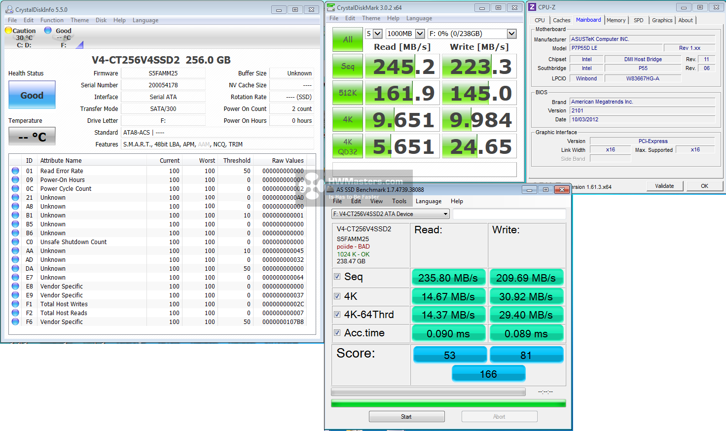The image size is (726, 431).
Task: Open the Theme menu in CrystalDiskMark
Action: coord(371,18)
